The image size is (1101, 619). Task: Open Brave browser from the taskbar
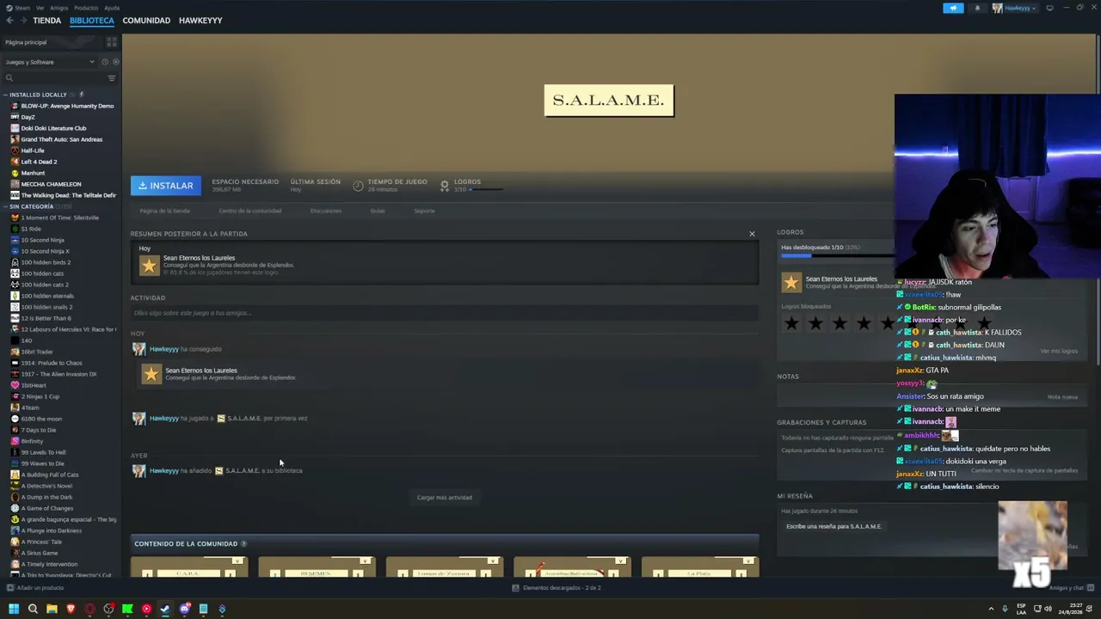coord(71,609)
